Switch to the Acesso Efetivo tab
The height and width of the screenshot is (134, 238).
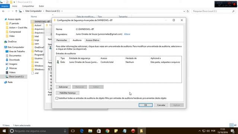[x=93, y=40]
